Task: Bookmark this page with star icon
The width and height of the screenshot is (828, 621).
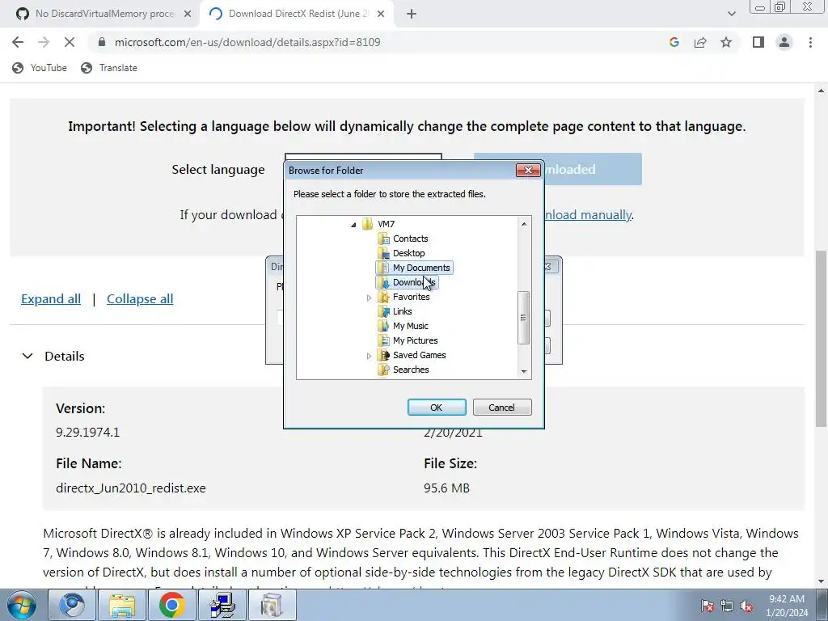Action: coord(726,42)
